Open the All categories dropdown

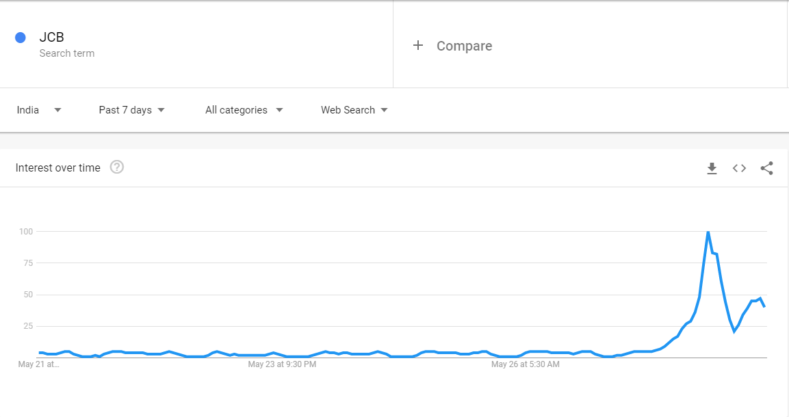[x=244, y=110]
